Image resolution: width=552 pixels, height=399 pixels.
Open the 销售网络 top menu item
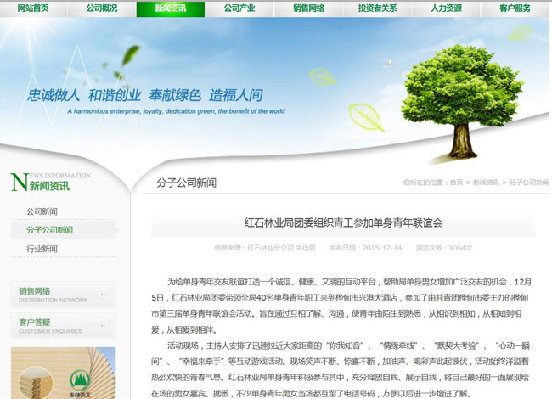pyautogui.click(x=309, y=8)
